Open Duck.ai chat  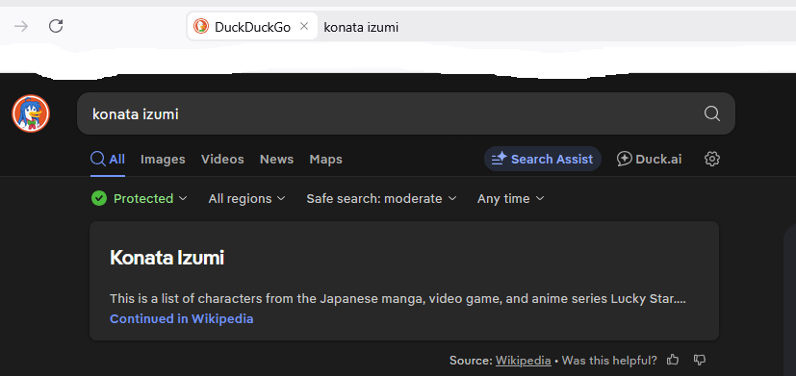point(650,159)
